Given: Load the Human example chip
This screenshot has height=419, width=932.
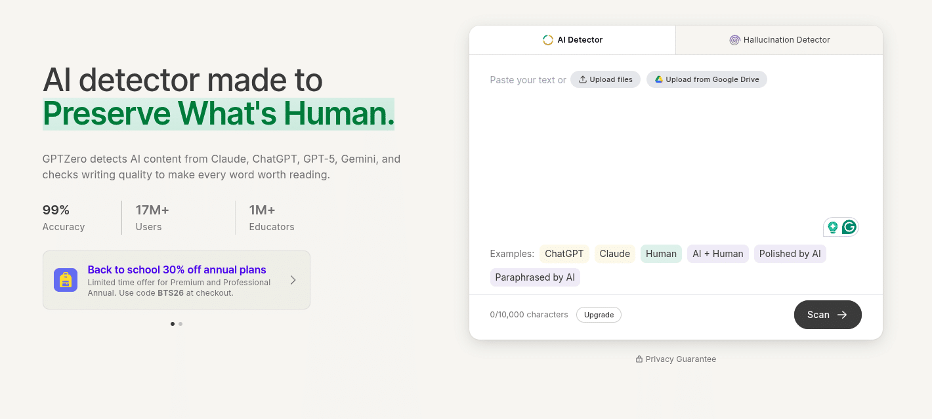Looking at the screenshot, I should (661, 254).
